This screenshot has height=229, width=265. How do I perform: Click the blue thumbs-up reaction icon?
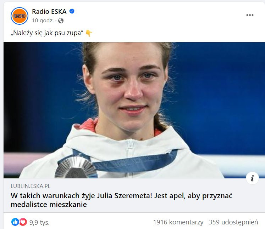pos(15,222)
